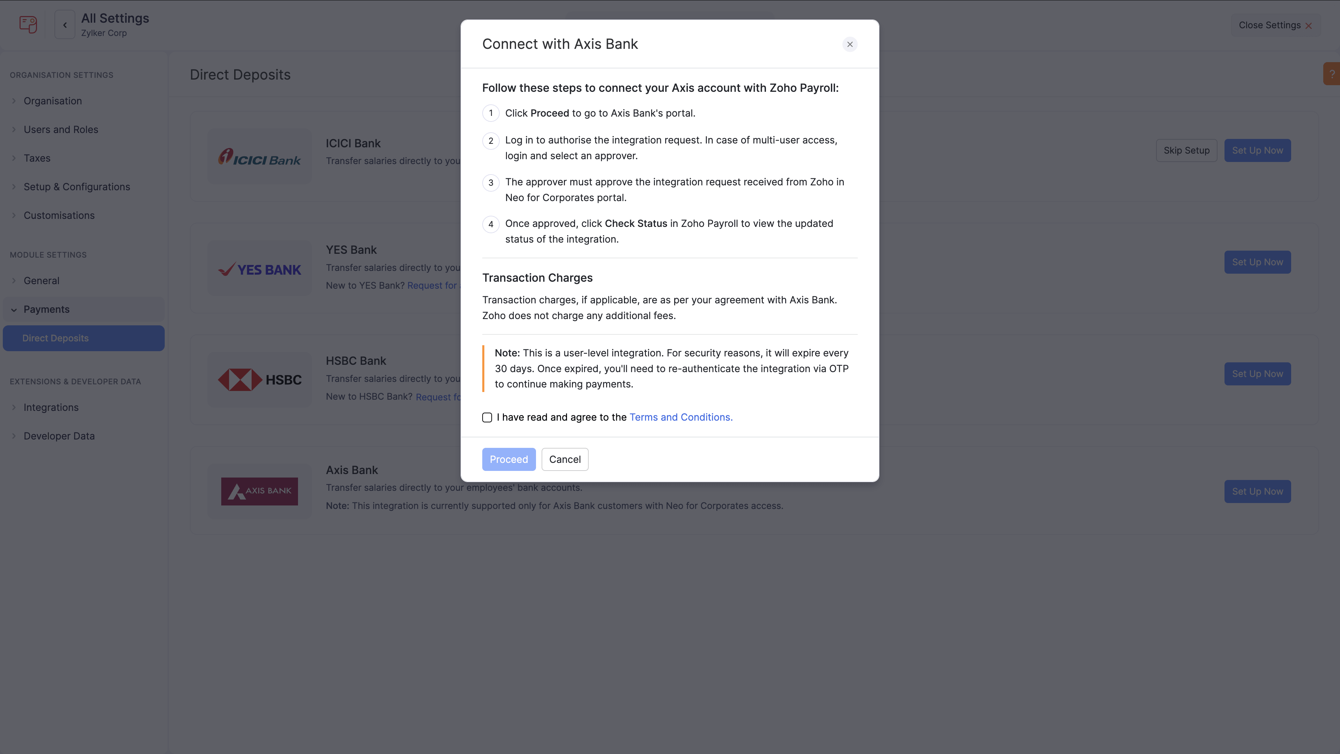Click the Zylker Corp organisation name
The image size is (1340, 754).
(104, 33)
